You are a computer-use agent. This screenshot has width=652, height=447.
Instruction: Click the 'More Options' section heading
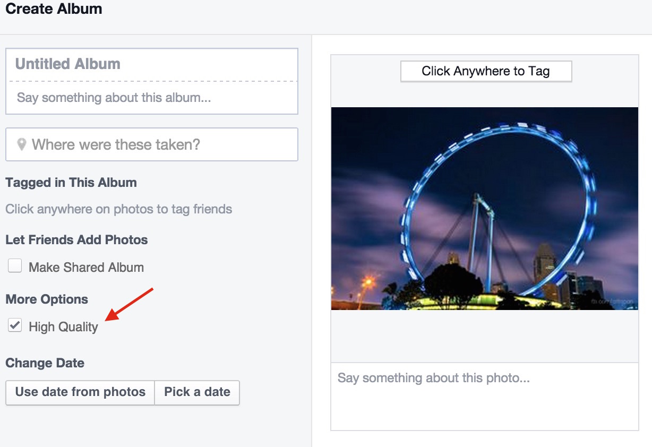[x=47, y=299]
